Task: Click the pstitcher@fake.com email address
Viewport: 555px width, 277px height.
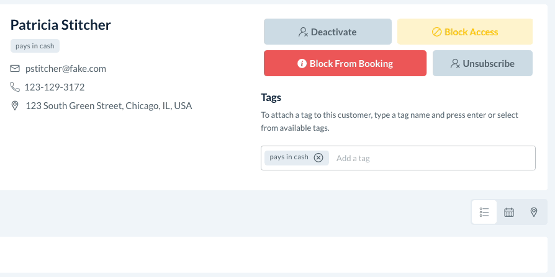Action: coord(66,69)
